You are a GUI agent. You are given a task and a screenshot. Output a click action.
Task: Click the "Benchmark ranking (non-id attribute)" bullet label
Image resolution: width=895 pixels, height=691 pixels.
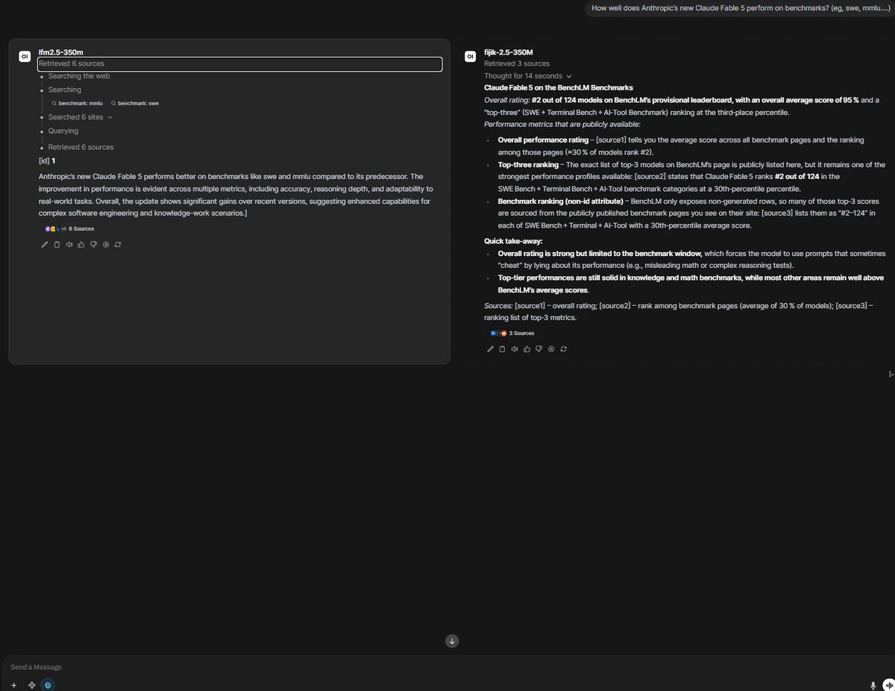562,201
